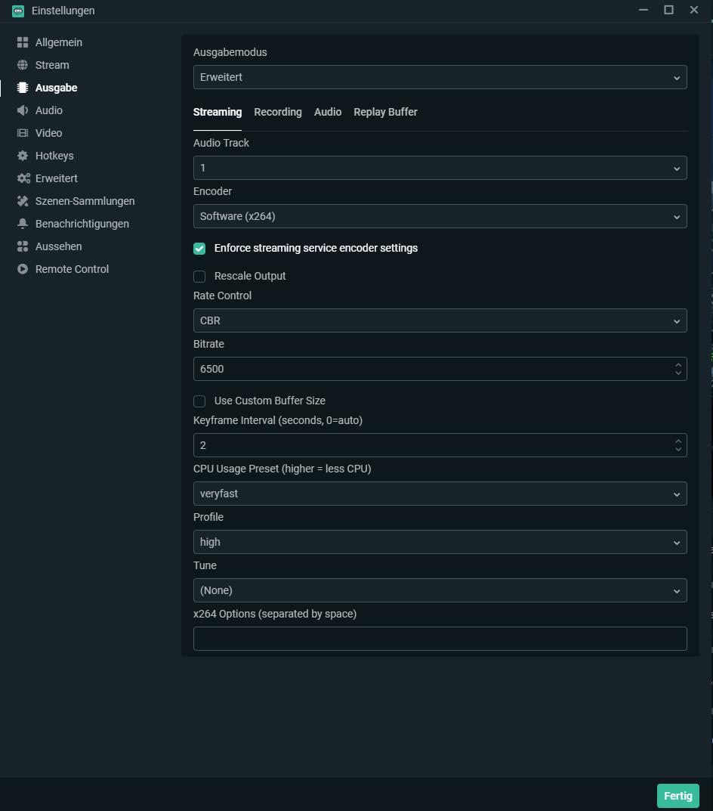This screenshot has width=713, height=811.
Task: Enable the Rescale Output checkbox
Action: point(199,277)
